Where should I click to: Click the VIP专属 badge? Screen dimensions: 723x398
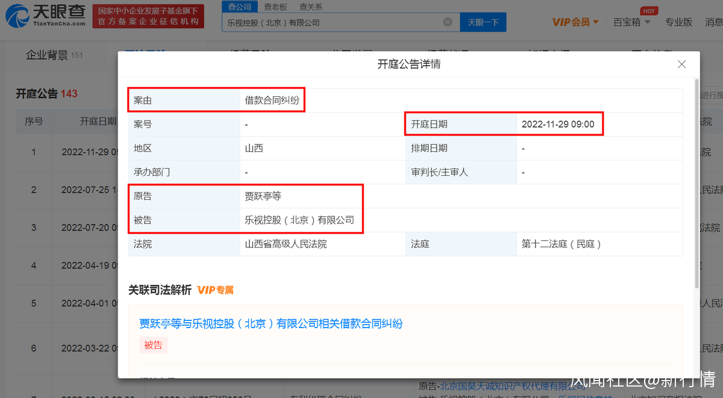[x=215, y=290]
